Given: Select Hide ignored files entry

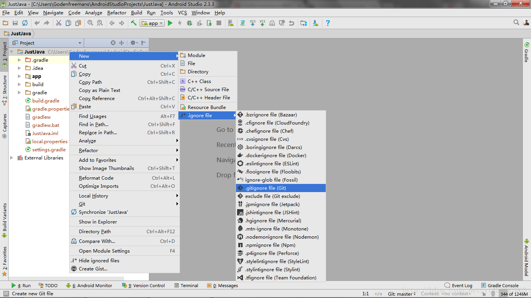Looking at the screenshot, I should pyautogui.click(x=124, y=260).
